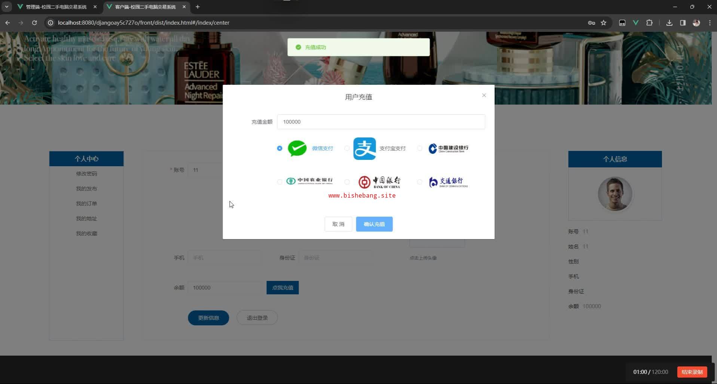This screenshot has height=384, width=717.
Task: Click the 充值金额 amount input field
Action: [x=381, y=122]
